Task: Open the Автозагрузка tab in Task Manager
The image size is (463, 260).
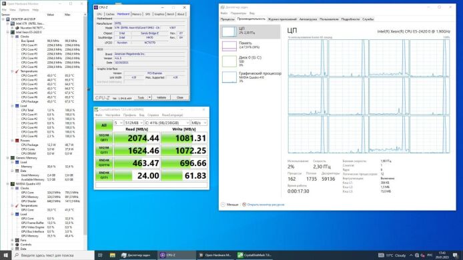Action: coord(308,19)
